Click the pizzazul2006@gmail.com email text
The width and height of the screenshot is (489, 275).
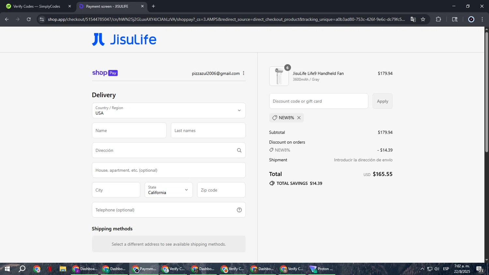(x=216, y=73)
